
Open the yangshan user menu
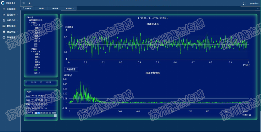click(x=254, y=3)
